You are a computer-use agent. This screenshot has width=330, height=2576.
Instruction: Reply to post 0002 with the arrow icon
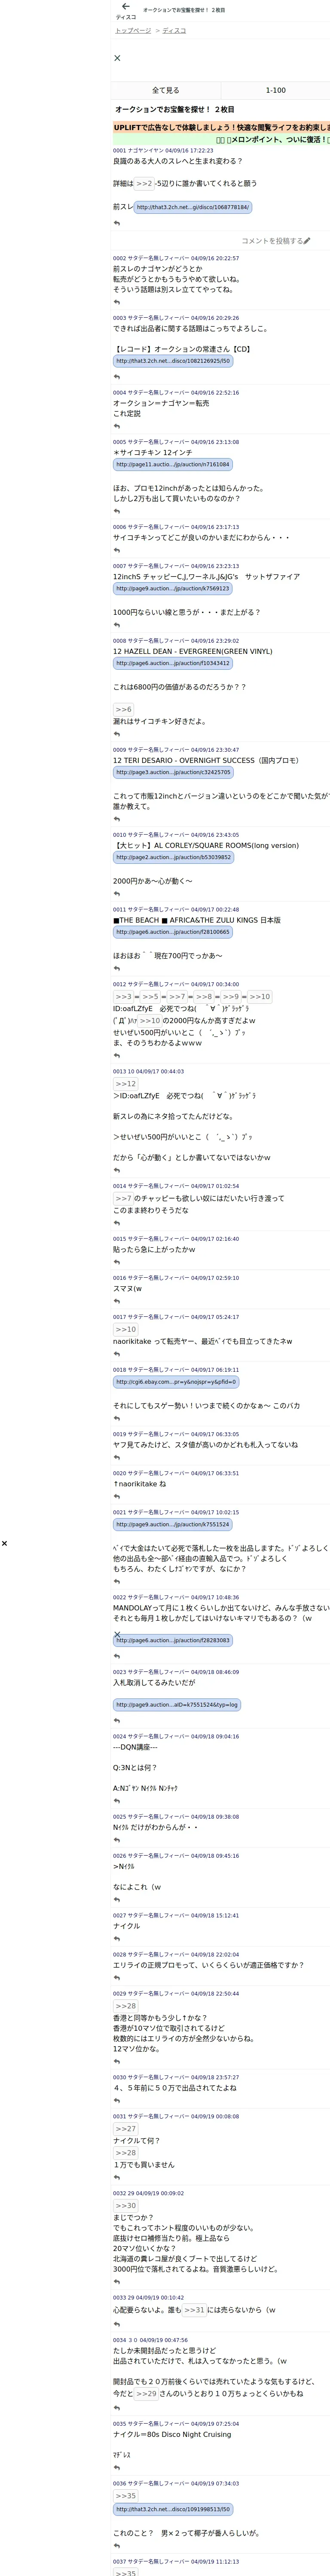(x=117, y=302)
